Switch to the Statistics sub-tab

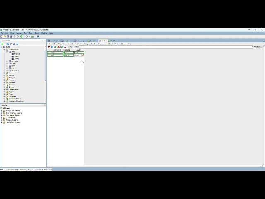click(80, 44)
